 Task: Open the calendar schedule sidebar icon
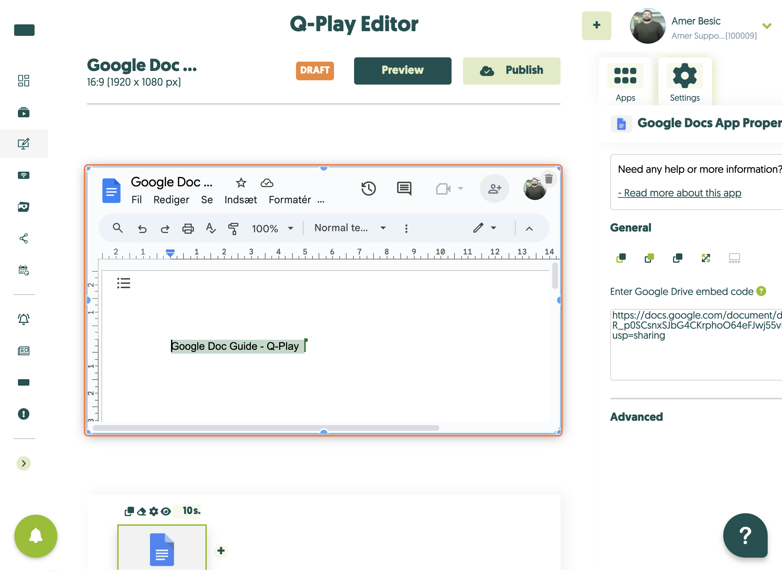24,270
